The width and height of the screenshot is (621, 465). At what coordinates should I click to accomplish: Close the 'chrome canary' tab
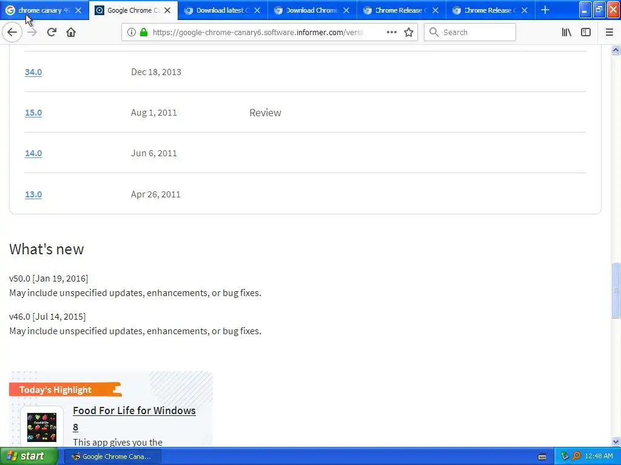[x=78, y=10]
